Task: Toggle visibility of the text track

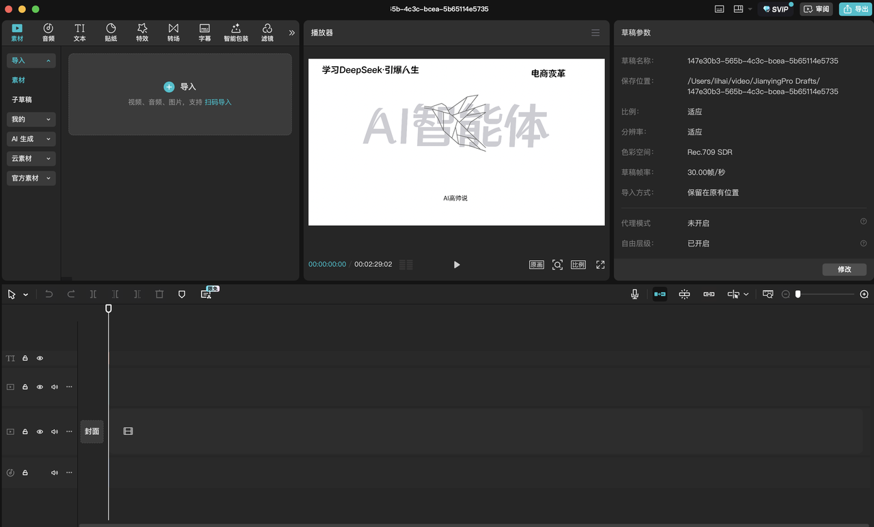Action: coord(40,358)
